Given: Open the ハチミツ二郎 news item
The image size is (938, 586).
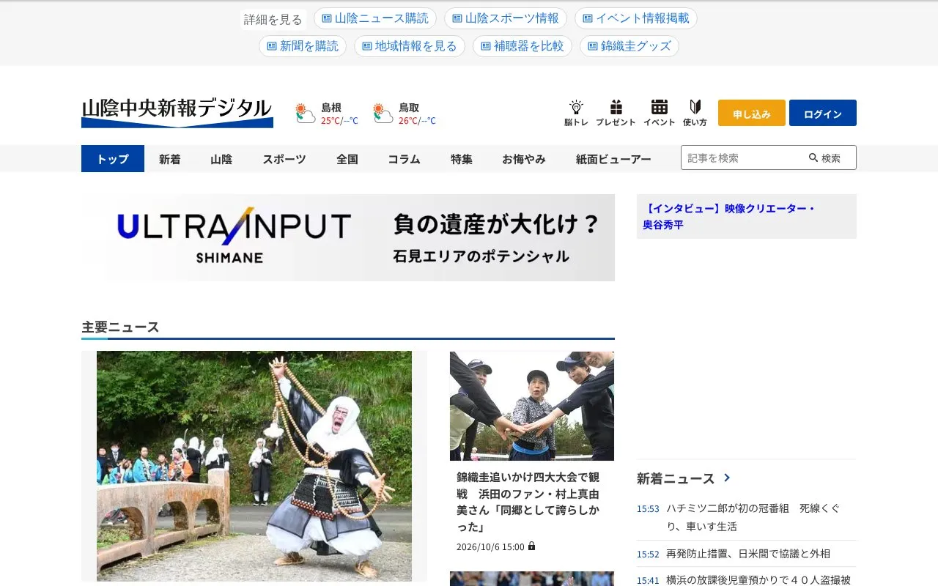Looking at the screenshot, I should tap(753, 517).
